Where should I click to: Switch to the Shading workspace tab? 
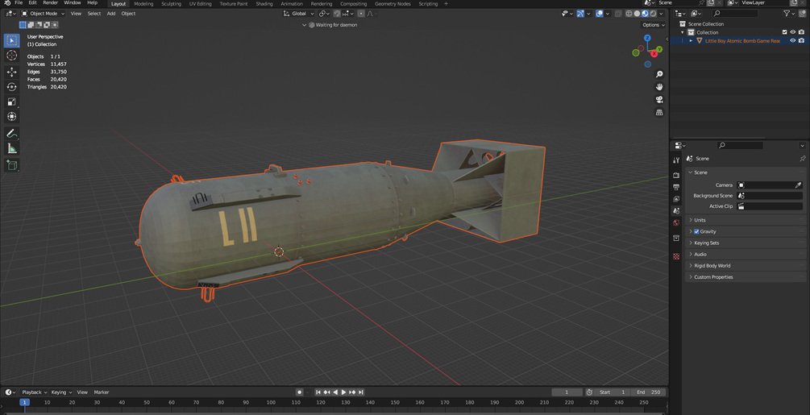point(264,3)
